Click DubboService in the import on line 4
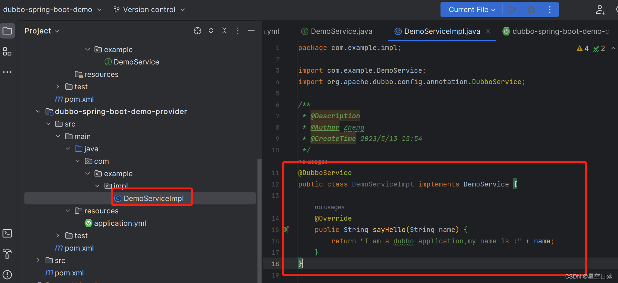The image size is (618, 283). [497, 82]
